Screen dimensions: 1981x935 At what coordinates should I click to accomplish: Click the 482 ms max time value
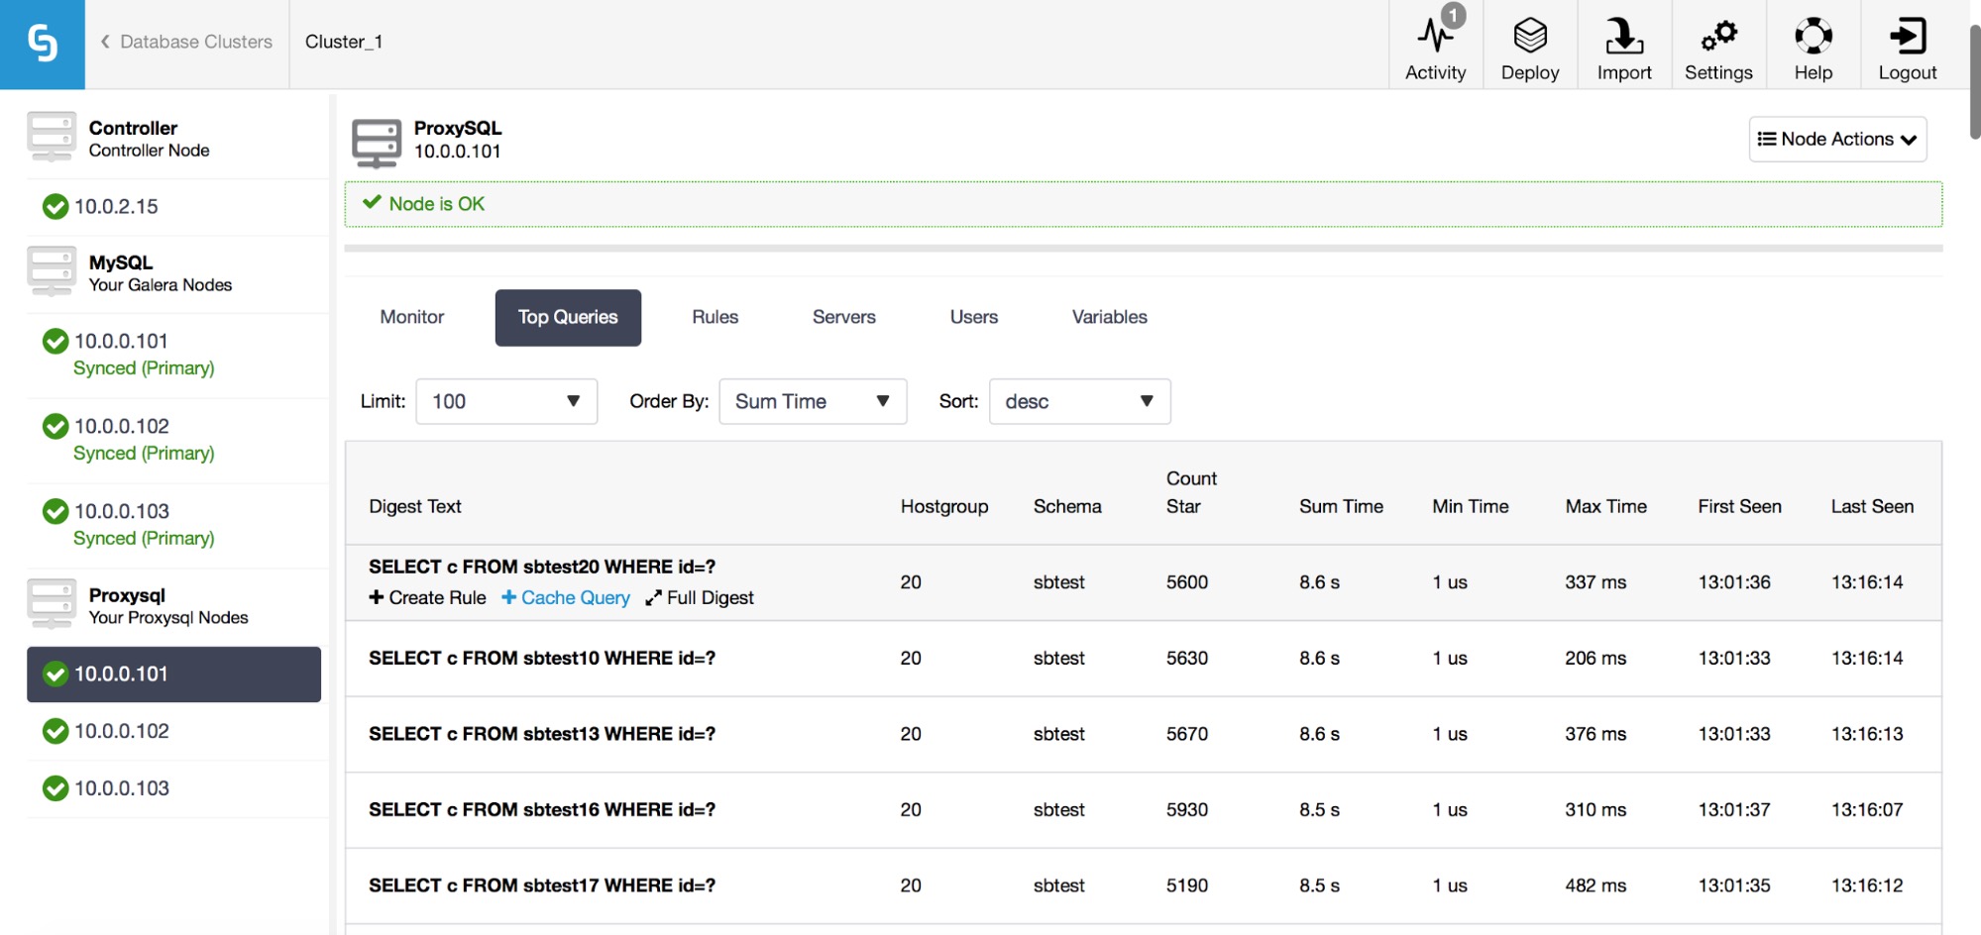click(x=1596, y=885)
